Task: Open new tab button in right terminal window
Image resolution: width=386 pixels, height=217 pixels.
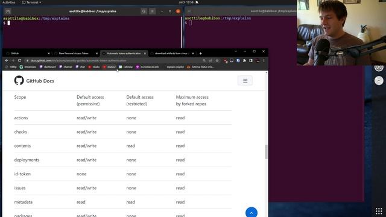Action: (x=189, y=11)
